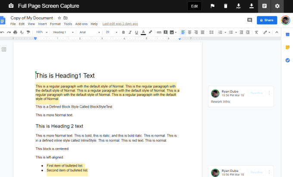Image resolution: width=293 pixels, height=177 pixels.
Task: Open the Add-ons menu
Action: [x=81, y=24]
